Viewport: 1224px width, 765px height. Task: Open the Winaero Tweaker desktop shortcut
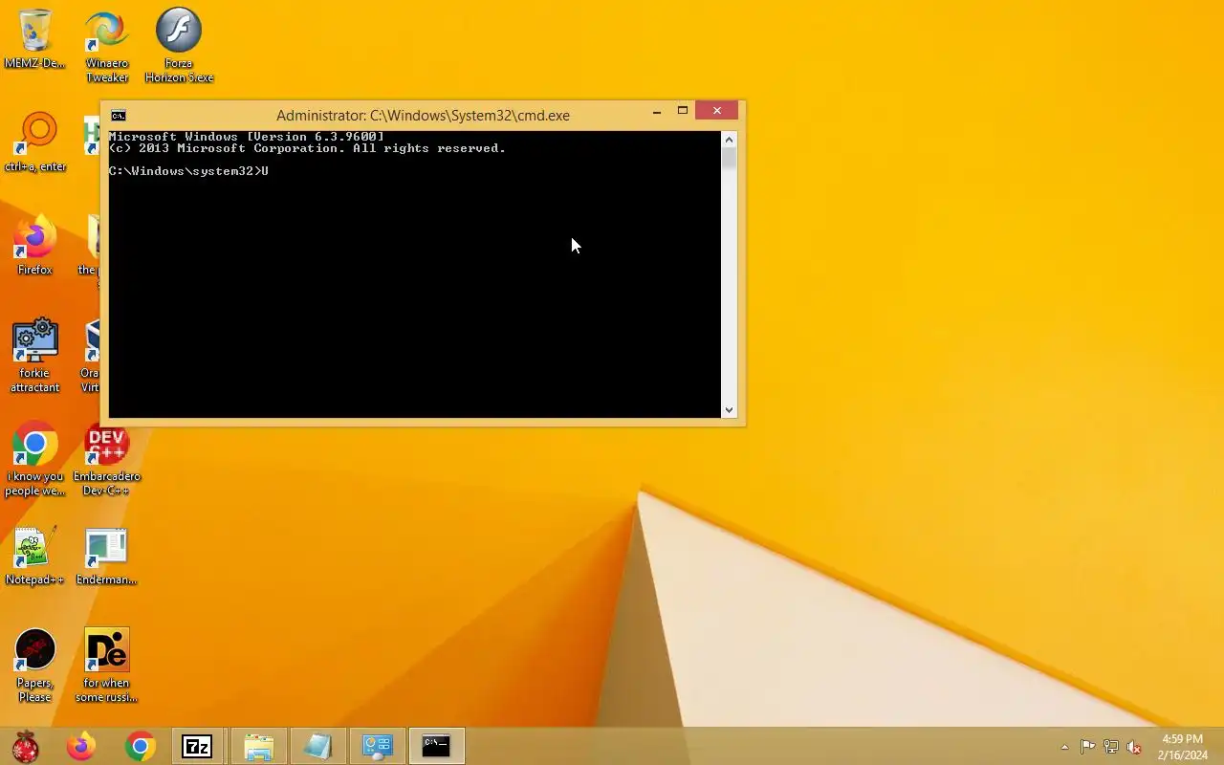tap(106, 46)
